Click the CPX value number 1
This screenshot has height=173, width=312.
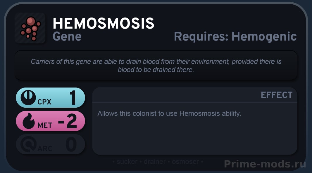tap(73, 97)
